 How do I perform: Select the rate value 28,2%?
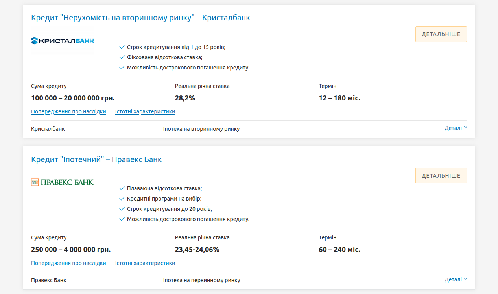pos(185,98)
